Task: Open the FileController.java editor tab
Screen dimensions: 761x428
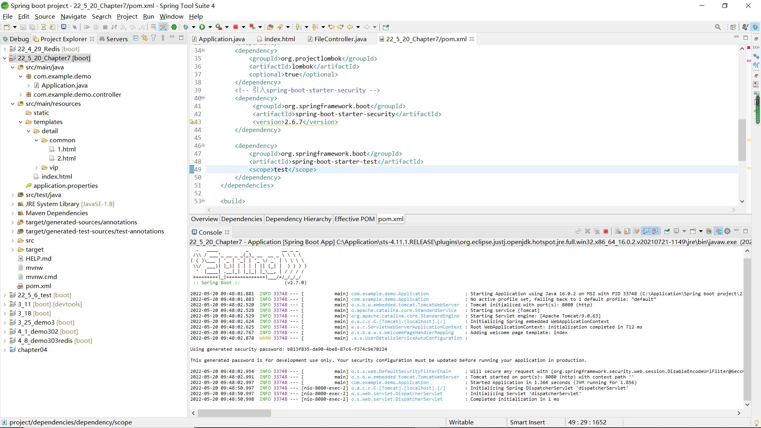Action: tap(340, 39)
